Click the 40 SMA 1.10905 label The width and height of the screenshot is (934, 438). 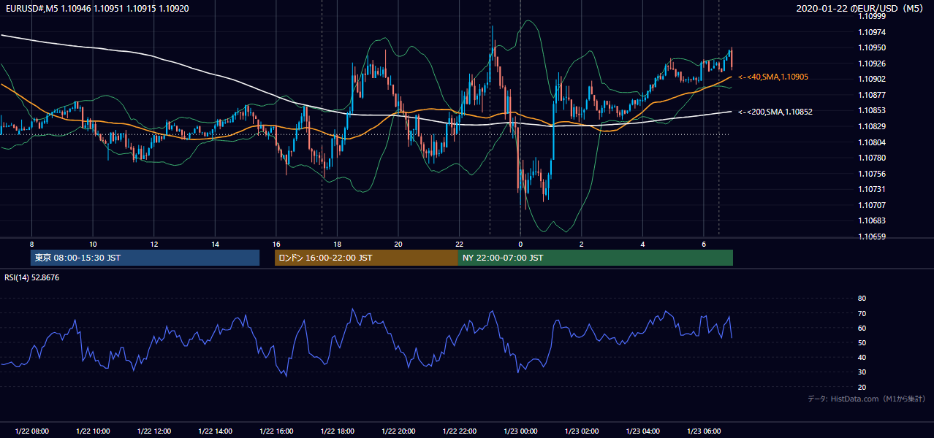773,77
